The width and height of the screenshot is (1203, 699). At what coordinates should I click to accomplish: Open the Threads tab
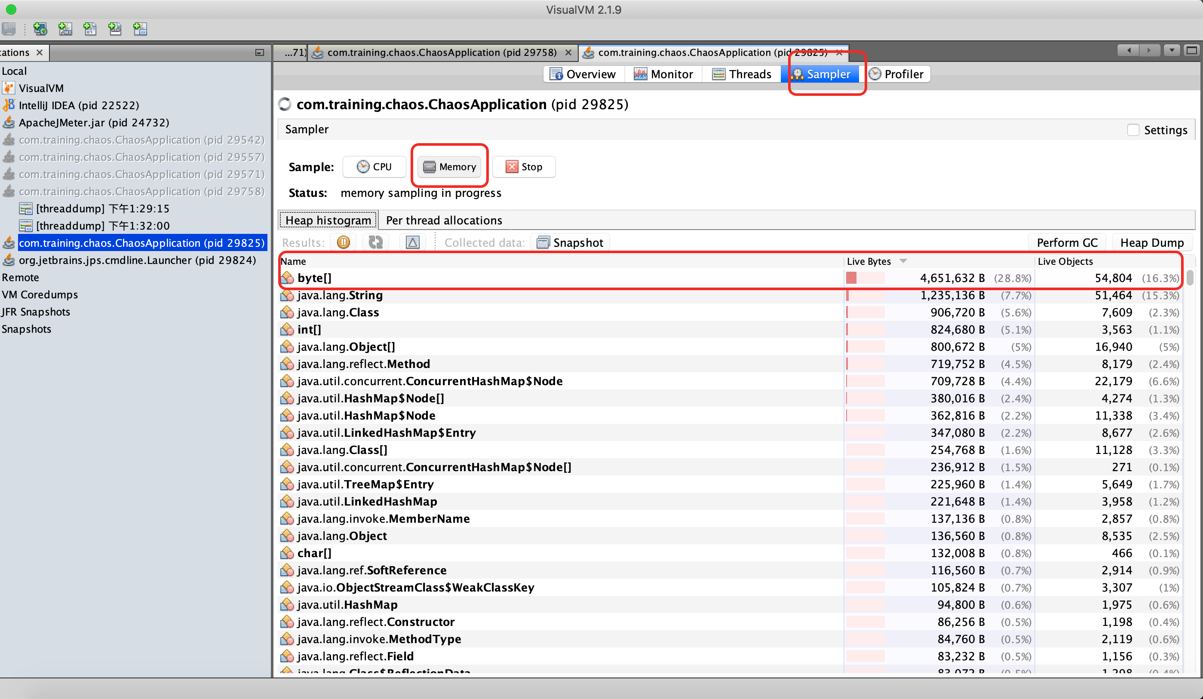[x=741, y=74]
